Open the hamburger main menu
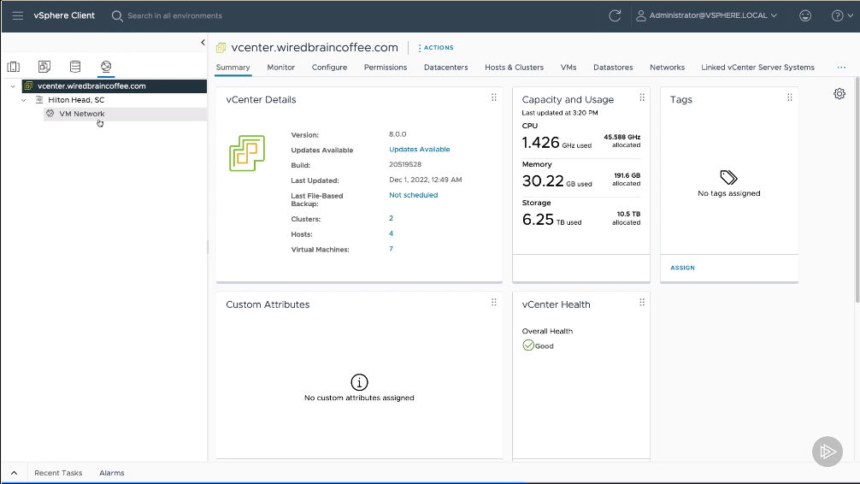This screenshot has width=860, height=484. coord(17,15)
